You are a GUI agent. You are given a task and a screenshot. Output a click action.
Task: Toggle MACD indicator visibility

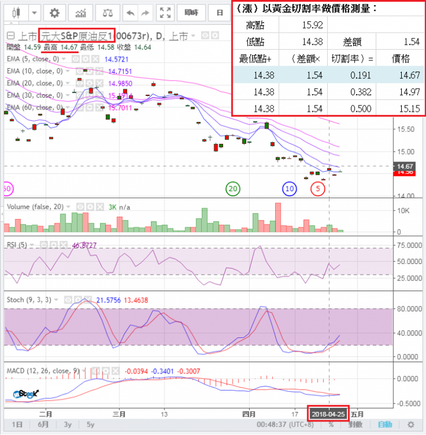tap(96, 371)
